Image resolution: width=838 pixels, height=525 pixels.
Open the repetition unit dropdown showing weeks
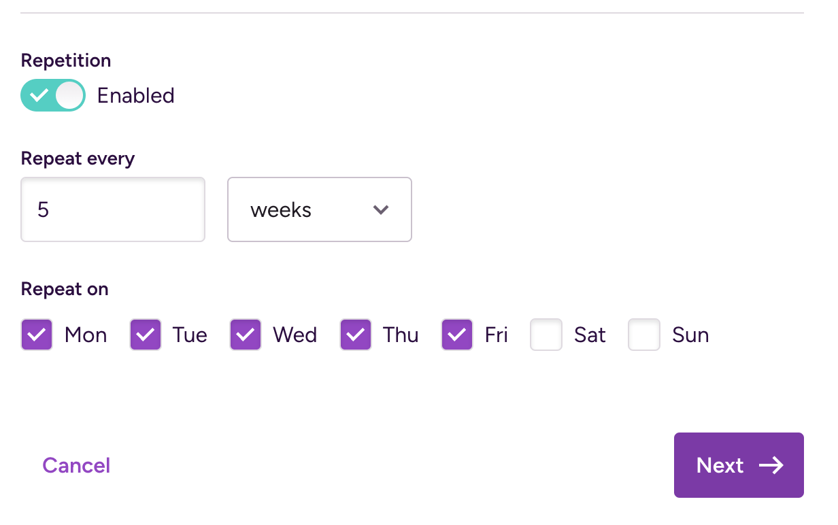320,209
